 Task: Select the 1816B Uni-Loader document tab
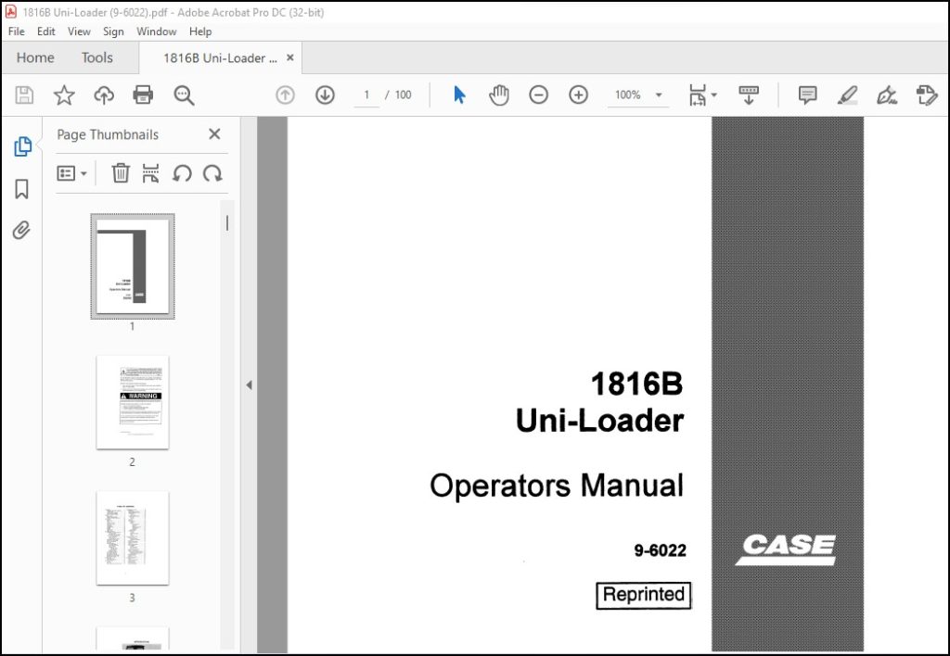point(220,58)
